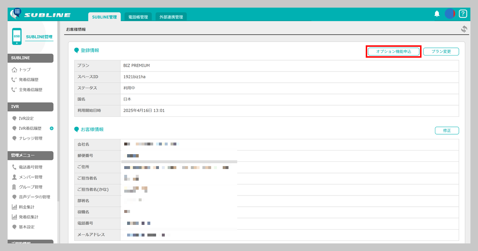Click the bubble icon beside 基本設定
478x251 pixels.
coord(14,227)
